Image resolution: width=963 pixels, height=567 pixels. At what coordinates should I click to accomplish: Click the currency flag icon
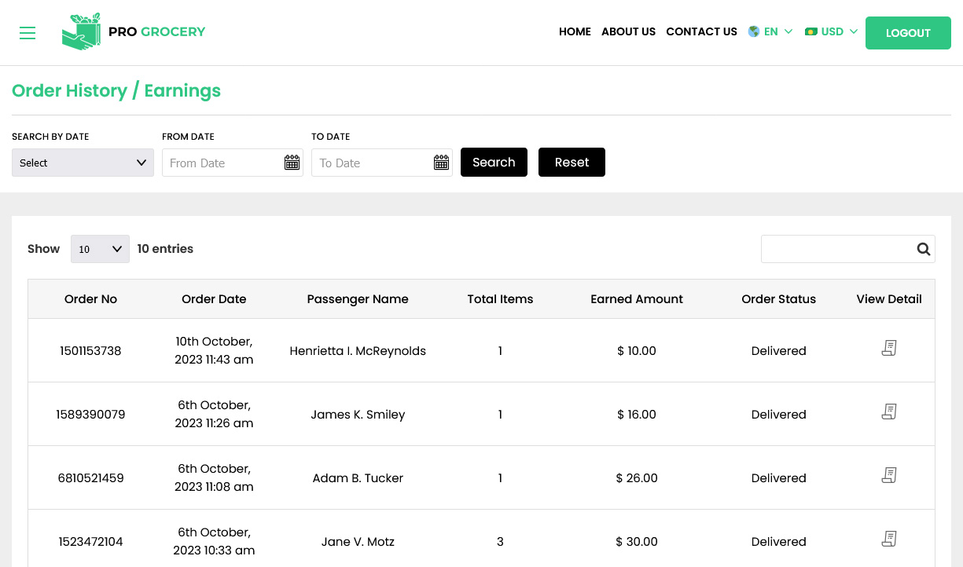811,31
